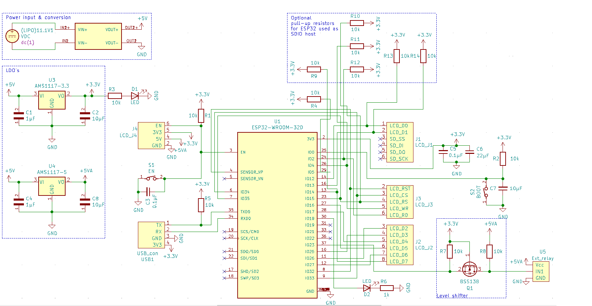The width and height of the screenshot is (592, 306).
Task: Select the D2 LED diode symbol
Action: pyautogui.click(x=367, y=288)
